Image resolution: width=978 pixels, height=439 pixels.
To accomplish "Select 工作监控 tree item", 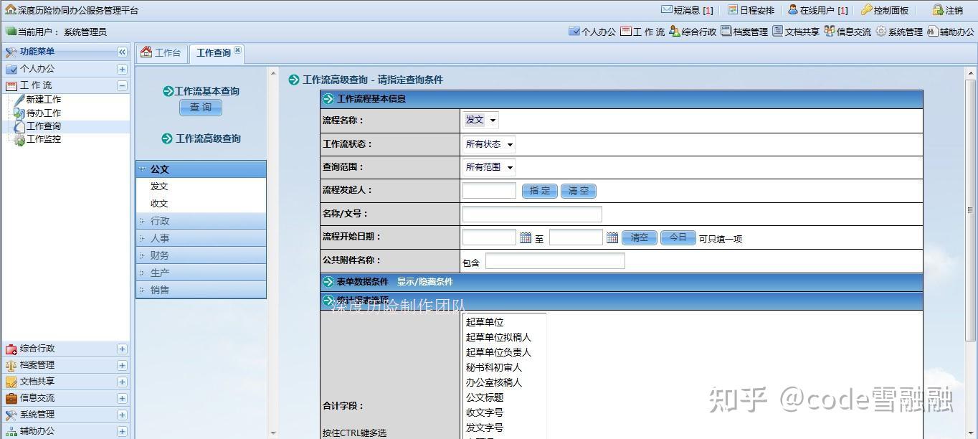I will (44, 139).
